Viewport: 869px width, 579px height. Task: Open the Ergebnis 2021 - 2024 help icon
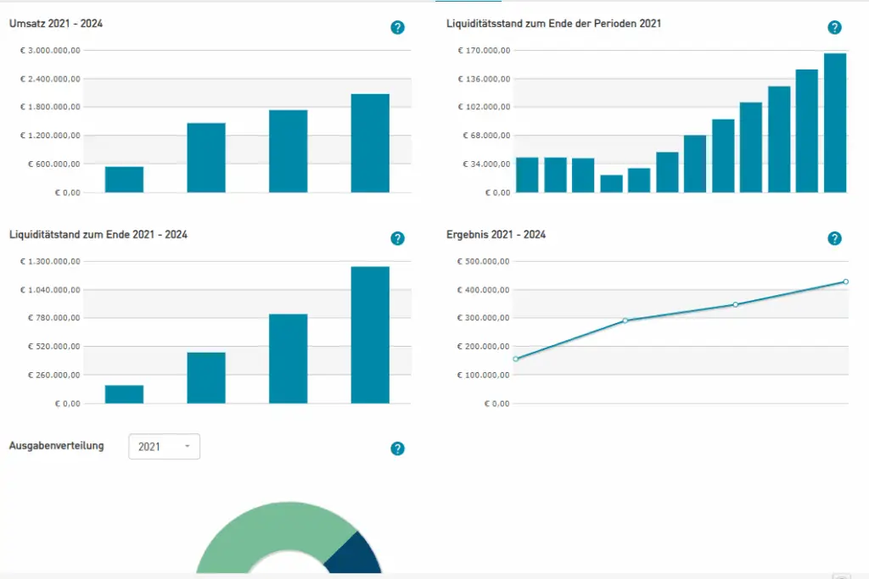click(834, 239)
